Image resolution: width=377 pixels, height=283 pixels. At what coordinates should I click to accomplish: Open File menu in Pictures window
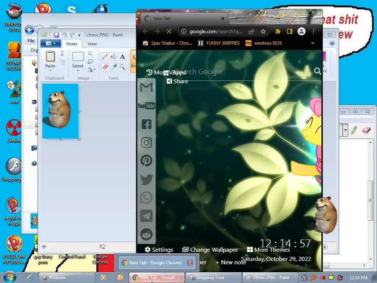click(x=31, y=41)
